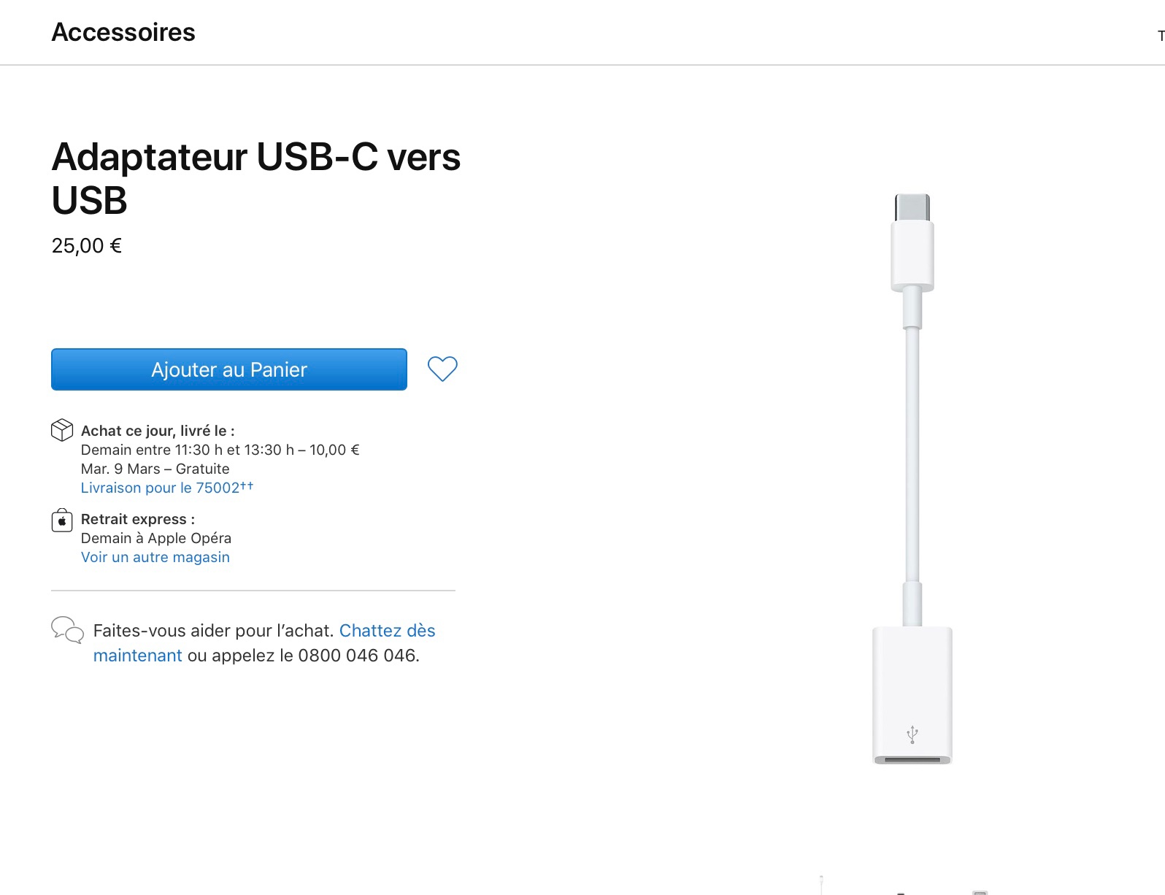1165x895 pixels.
Task: Click the Achat ce jour, livré le heading
Action: 158,431
